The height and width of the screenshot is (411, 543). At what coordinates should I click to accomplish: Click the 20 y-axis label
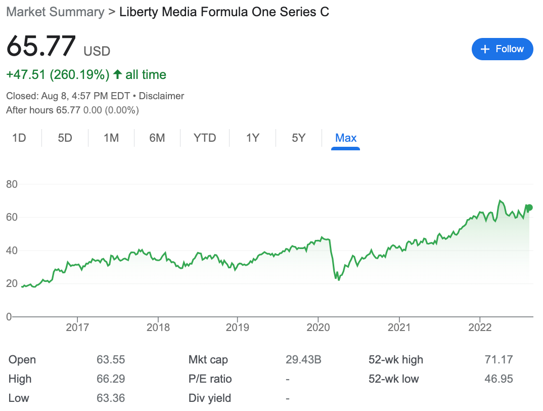tap(12, 284)
